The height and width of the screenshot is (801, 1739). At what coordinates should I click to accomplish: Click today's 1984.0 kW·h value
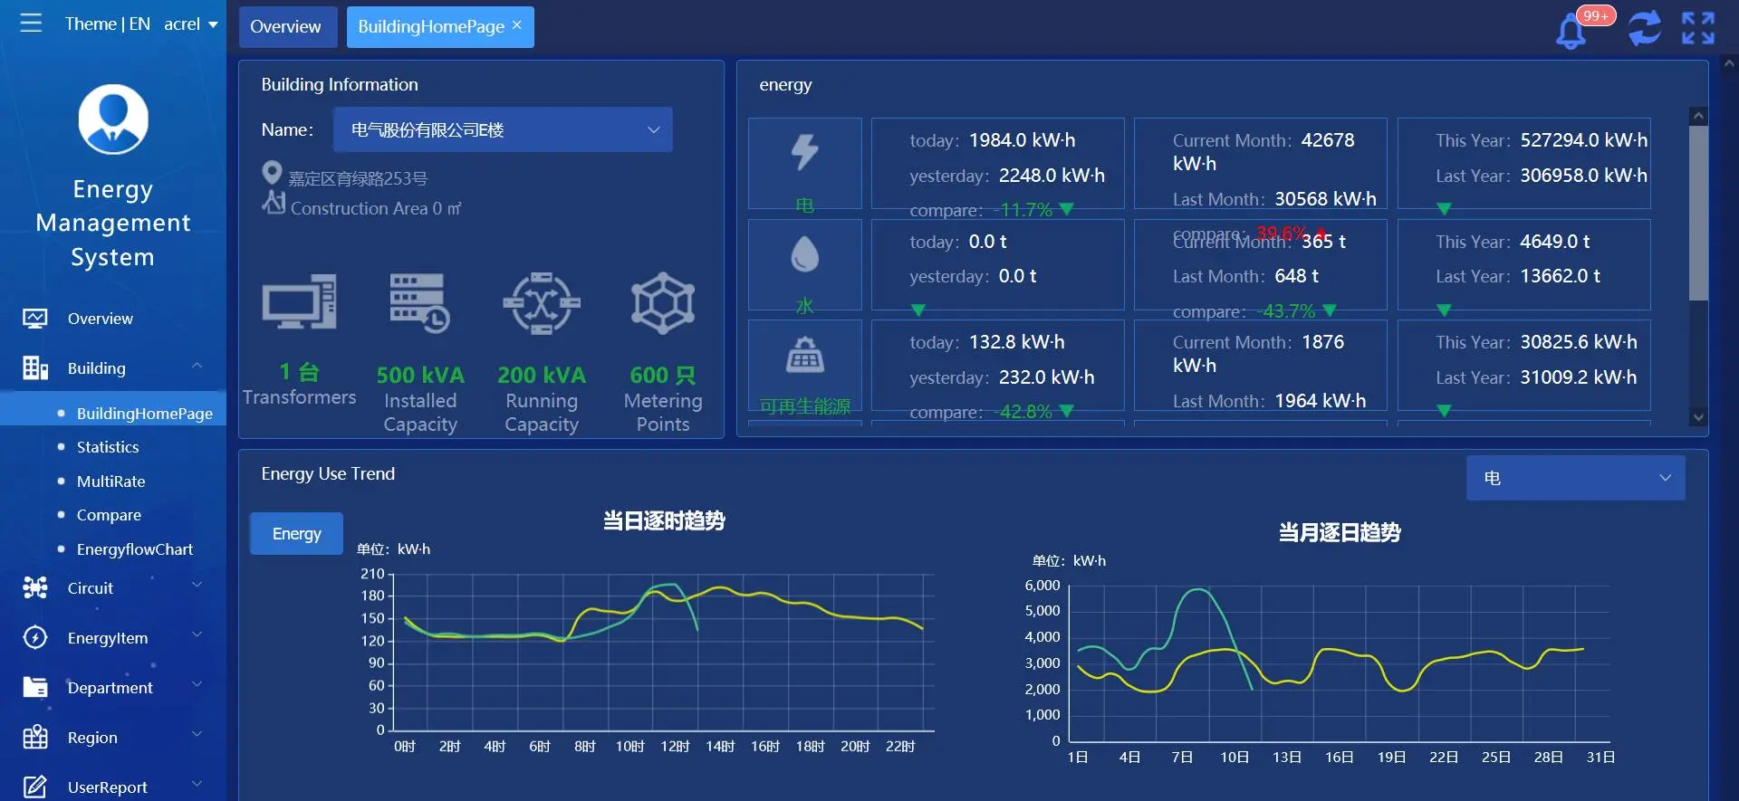[x=1023, y=140]
